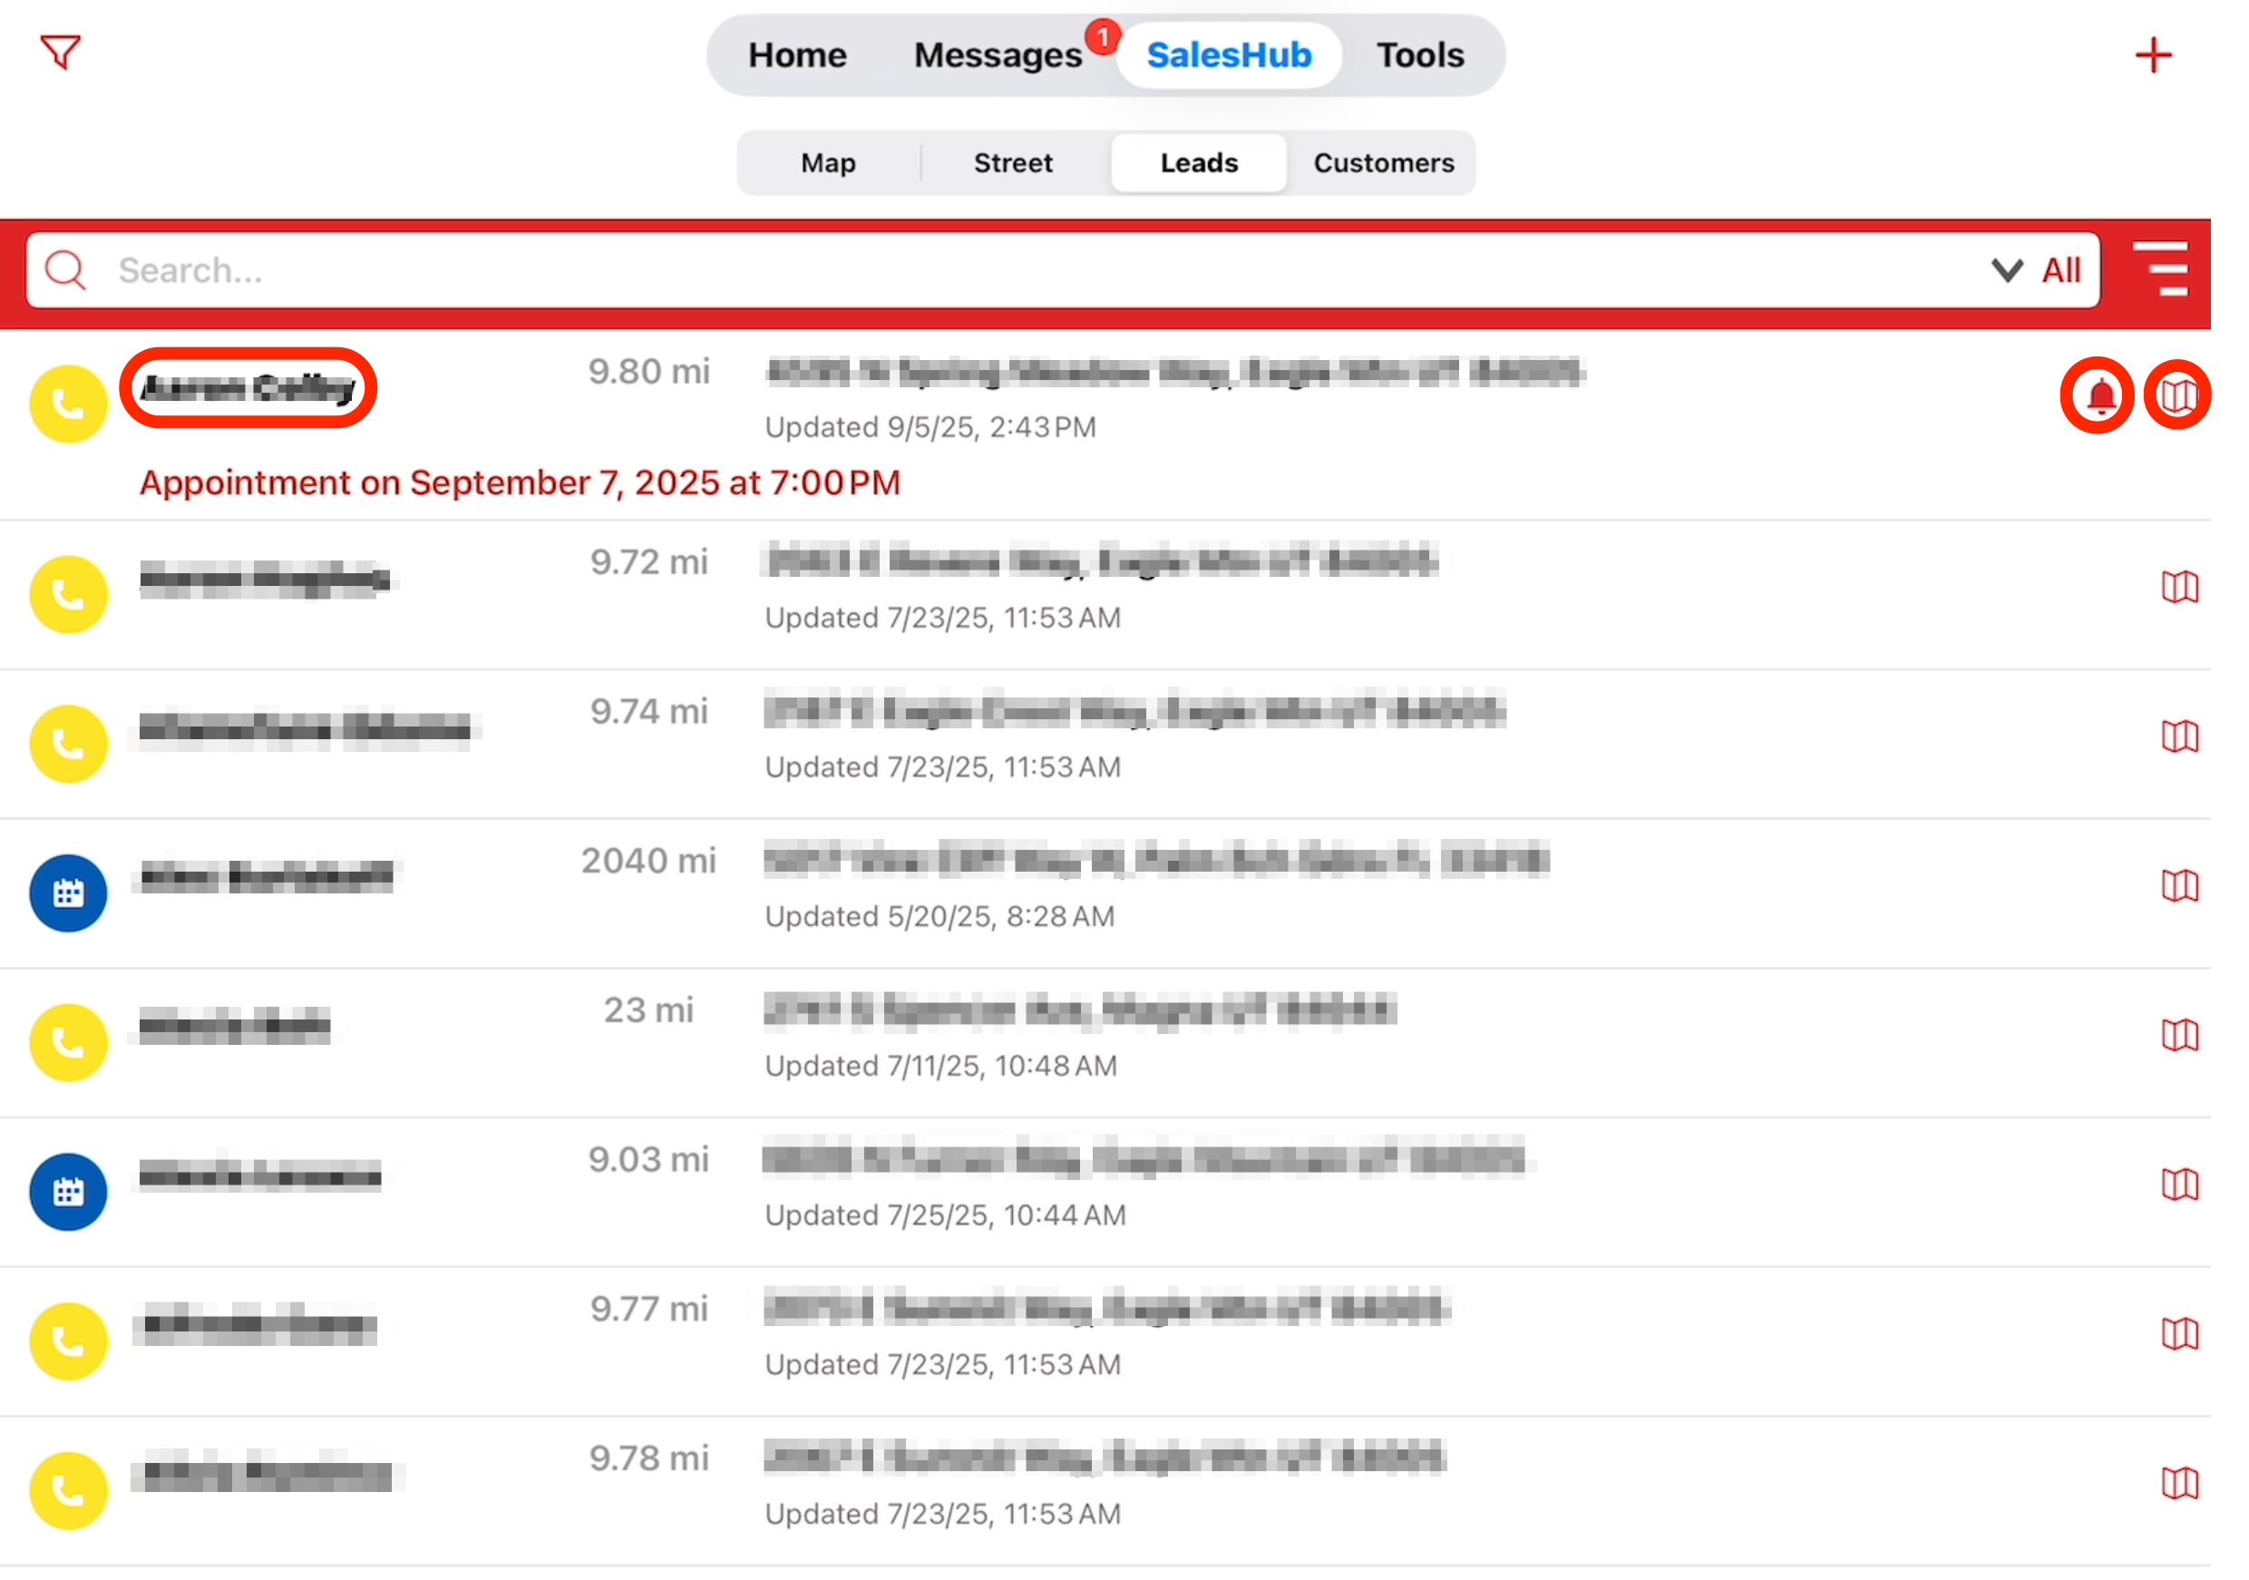Expand the All filter dropdown

click(x=2061, y=270)
